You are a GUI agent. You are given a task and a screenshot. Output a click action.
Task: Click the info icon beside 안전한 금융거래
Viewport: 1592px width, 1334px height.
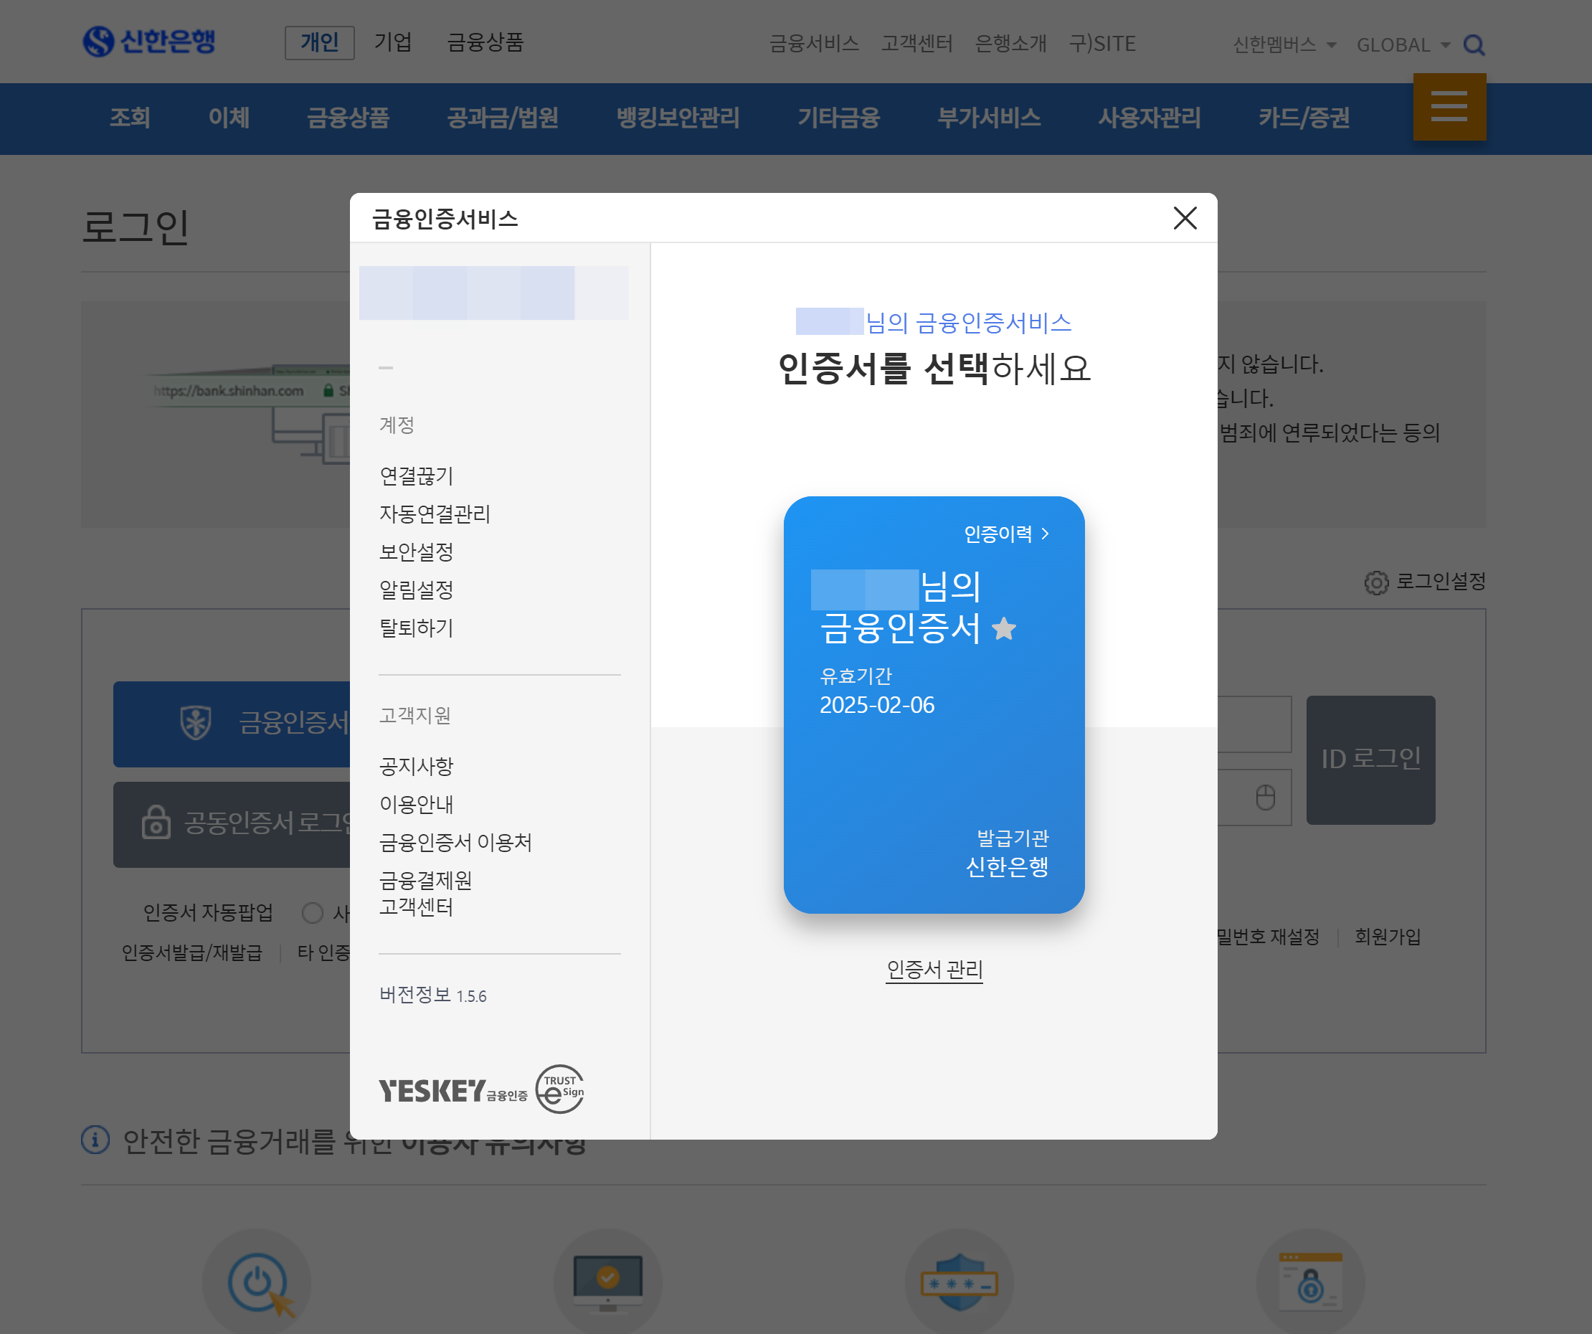click(x=95, y=1139)
